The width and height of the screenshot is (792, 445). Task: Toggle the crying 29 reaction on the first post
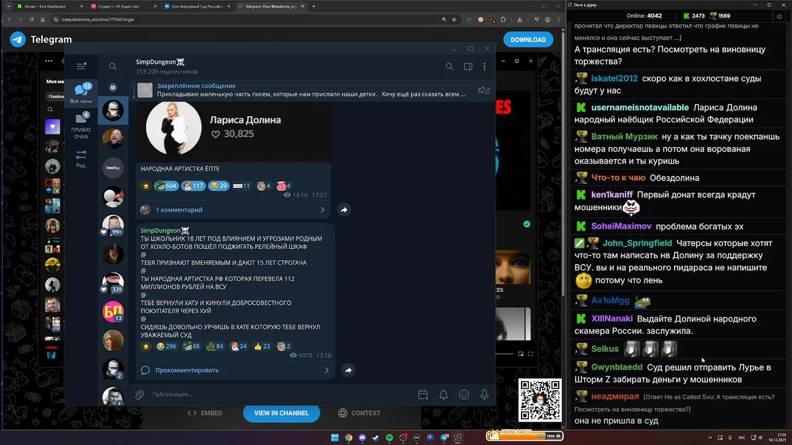point(218,185)
